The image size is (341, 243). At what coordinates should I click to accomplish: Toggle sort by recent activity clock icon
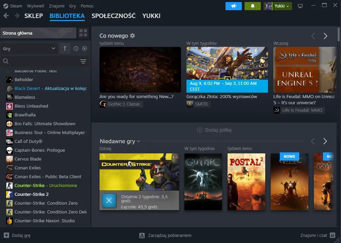click(76, 49)
